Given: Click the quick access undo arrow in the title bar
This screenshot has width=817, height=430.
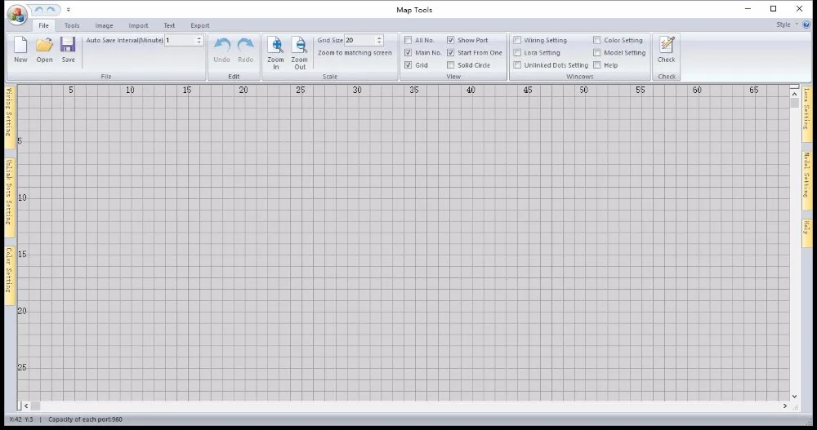Looking at the screenshot, I should (x=39, y=10).
